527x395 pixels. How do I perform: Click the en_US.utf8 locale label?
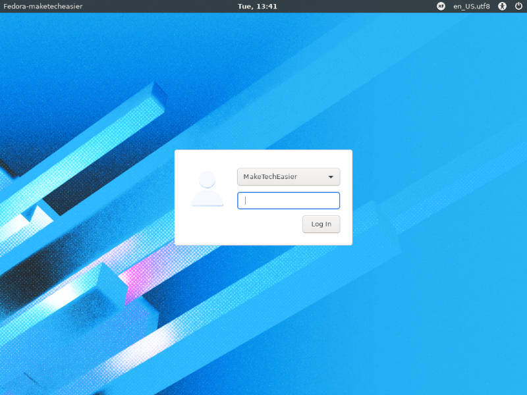tap(471, 6)
